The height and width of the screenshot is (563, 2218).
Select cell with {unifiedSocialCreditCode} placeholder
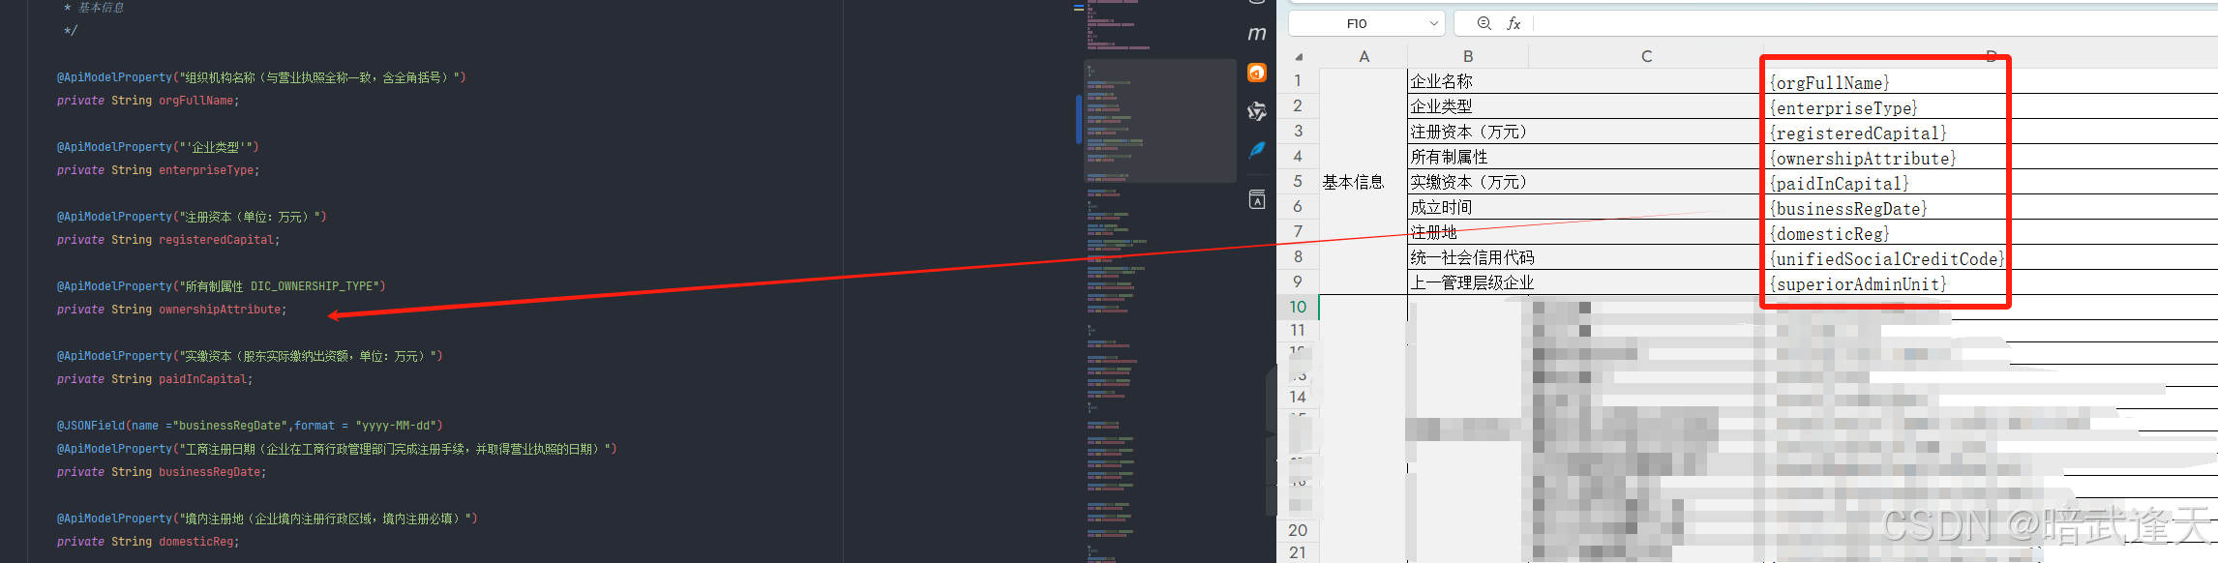[x=1991, y=258]
